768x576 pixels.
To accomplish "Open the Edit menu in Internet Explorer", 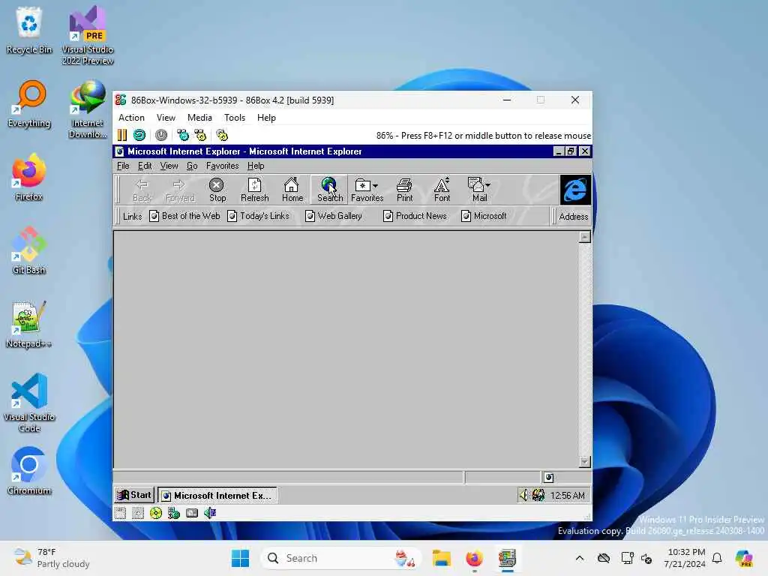I will click(145, 166).
